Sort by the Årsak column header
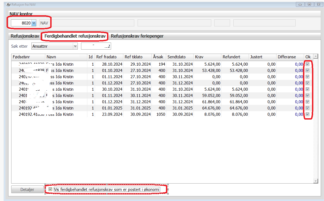The image size is (324, 201). pyautogui.click(x=159, y=57)
